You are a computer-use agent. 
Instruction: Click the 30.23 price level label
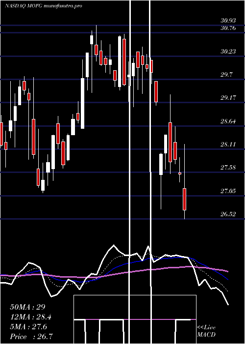[x=228, y=52]
